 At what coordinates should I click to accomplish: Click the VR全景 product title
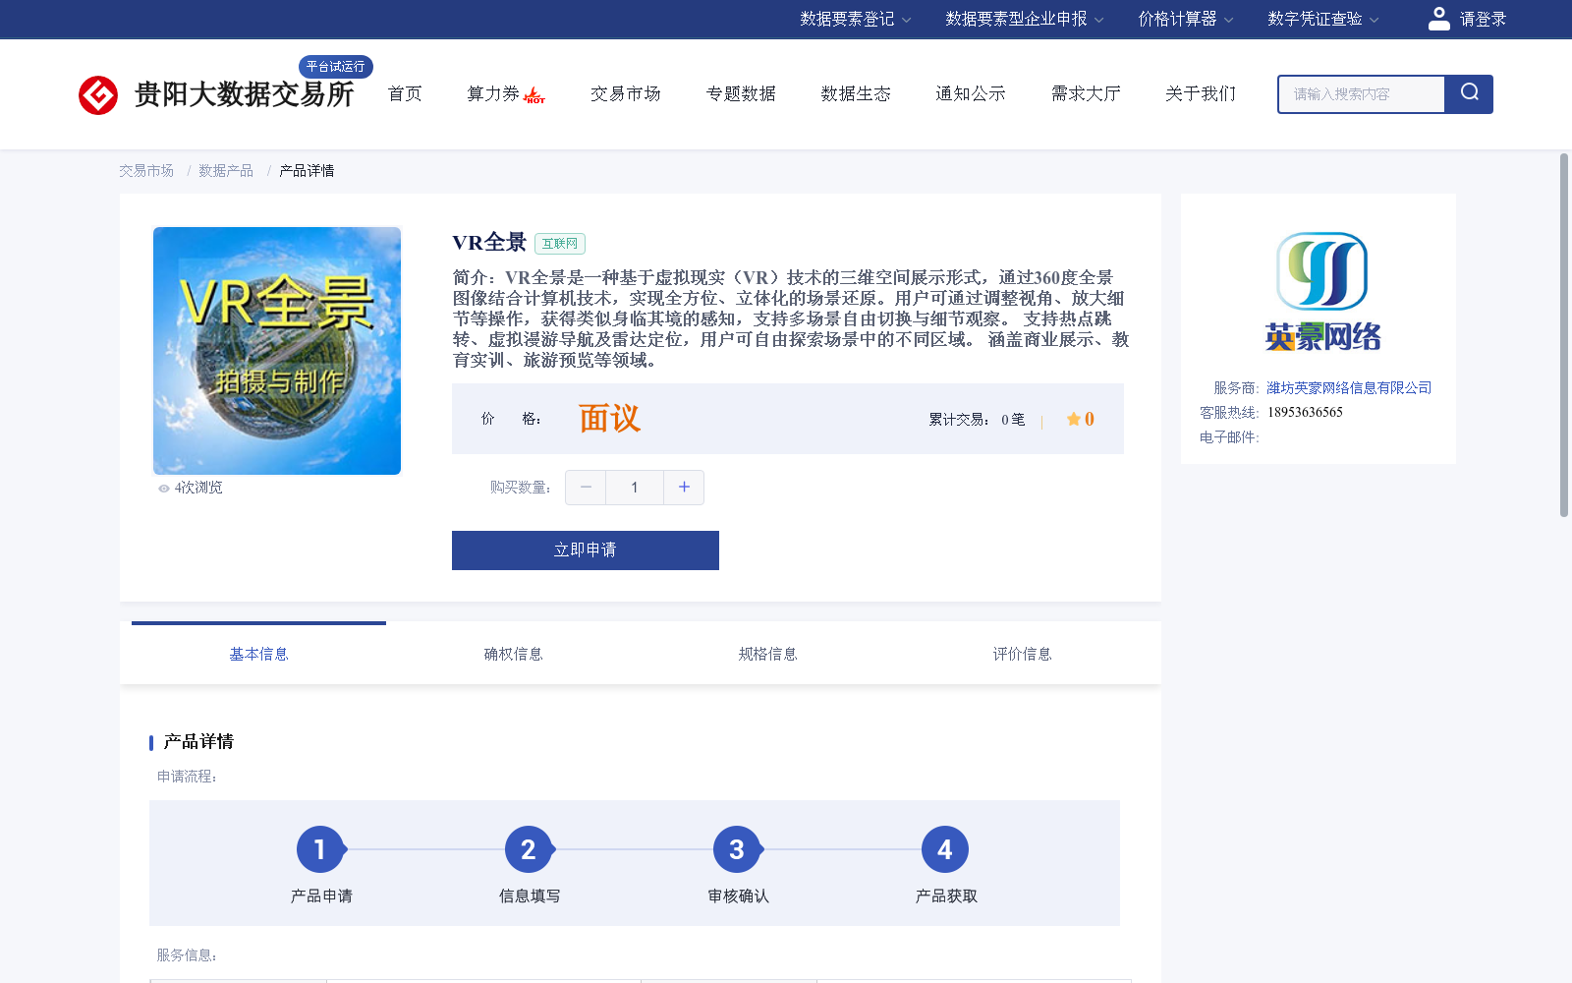489,243
